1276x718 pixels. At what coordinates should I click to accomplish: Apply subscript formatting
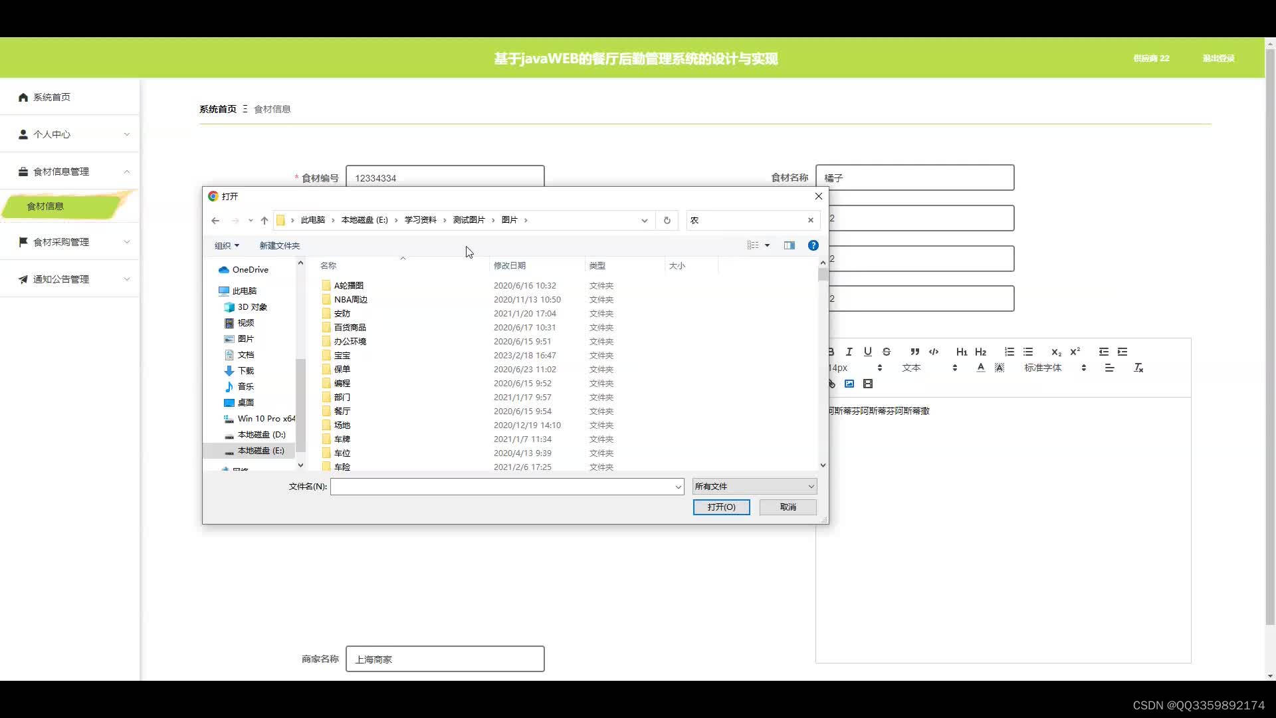tap(1056, 352)
